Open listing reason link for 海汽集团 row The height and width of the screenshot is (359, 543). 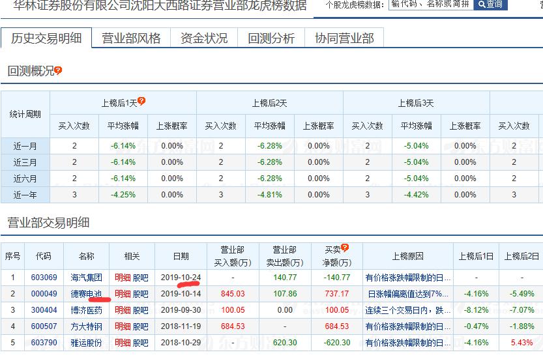(407, 278)
